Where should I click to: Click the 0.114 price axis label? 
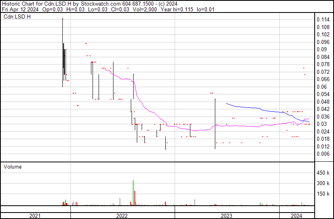[x=323, y=19]
